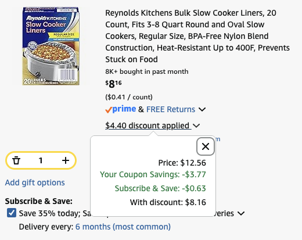Close the discount breakdown popup
This screenshot has width=302, height=240.
[x=206, y=146]
